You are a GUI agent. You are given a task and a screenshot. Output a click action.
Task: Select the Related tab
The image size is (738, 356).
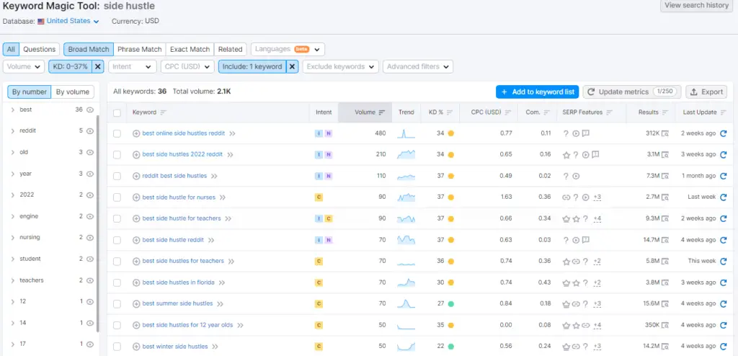pos(230,49)
